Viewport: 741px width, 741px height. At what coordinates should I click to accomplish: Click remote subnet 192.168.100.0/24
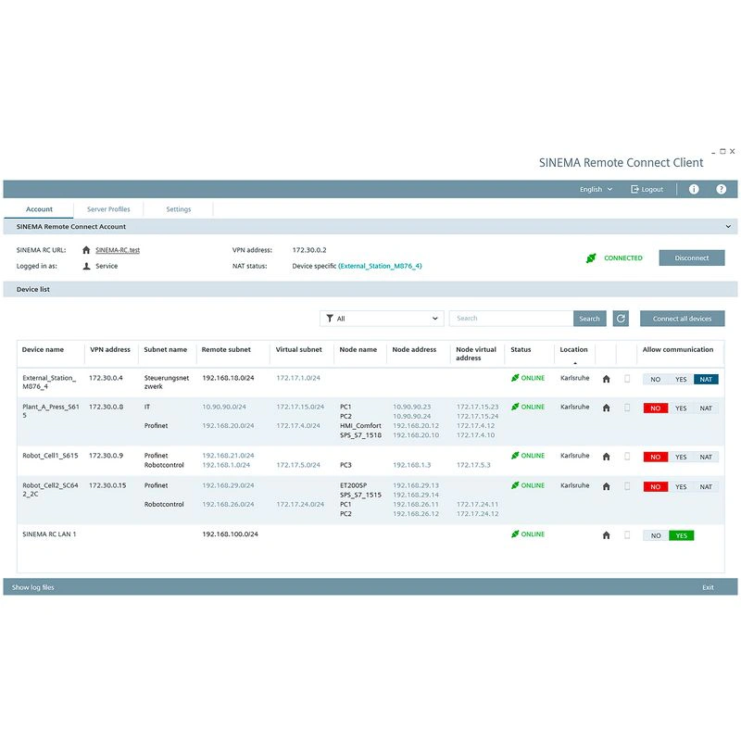pos(230,534)
